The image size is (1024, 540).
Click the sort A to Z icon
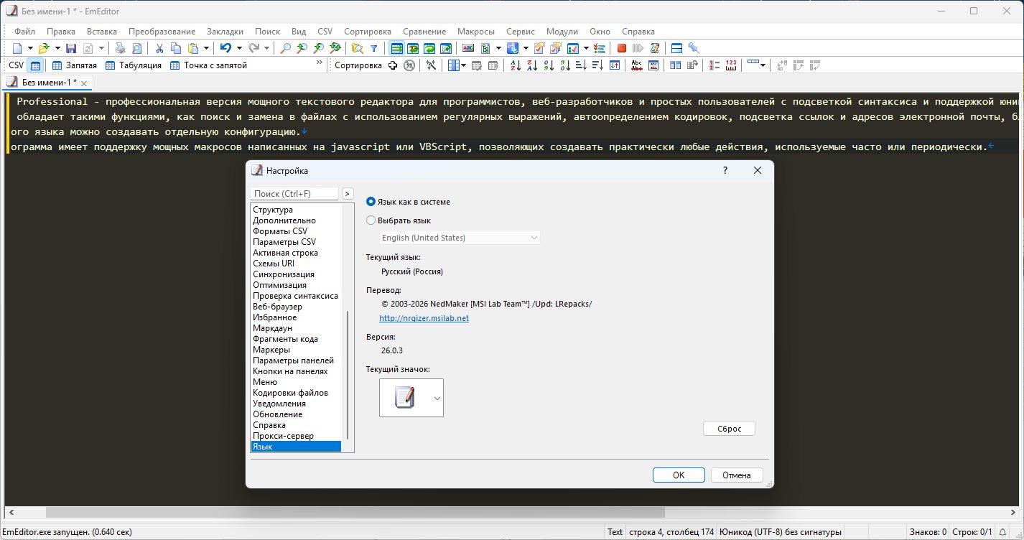pyautogui.click(x=515, y=65)
